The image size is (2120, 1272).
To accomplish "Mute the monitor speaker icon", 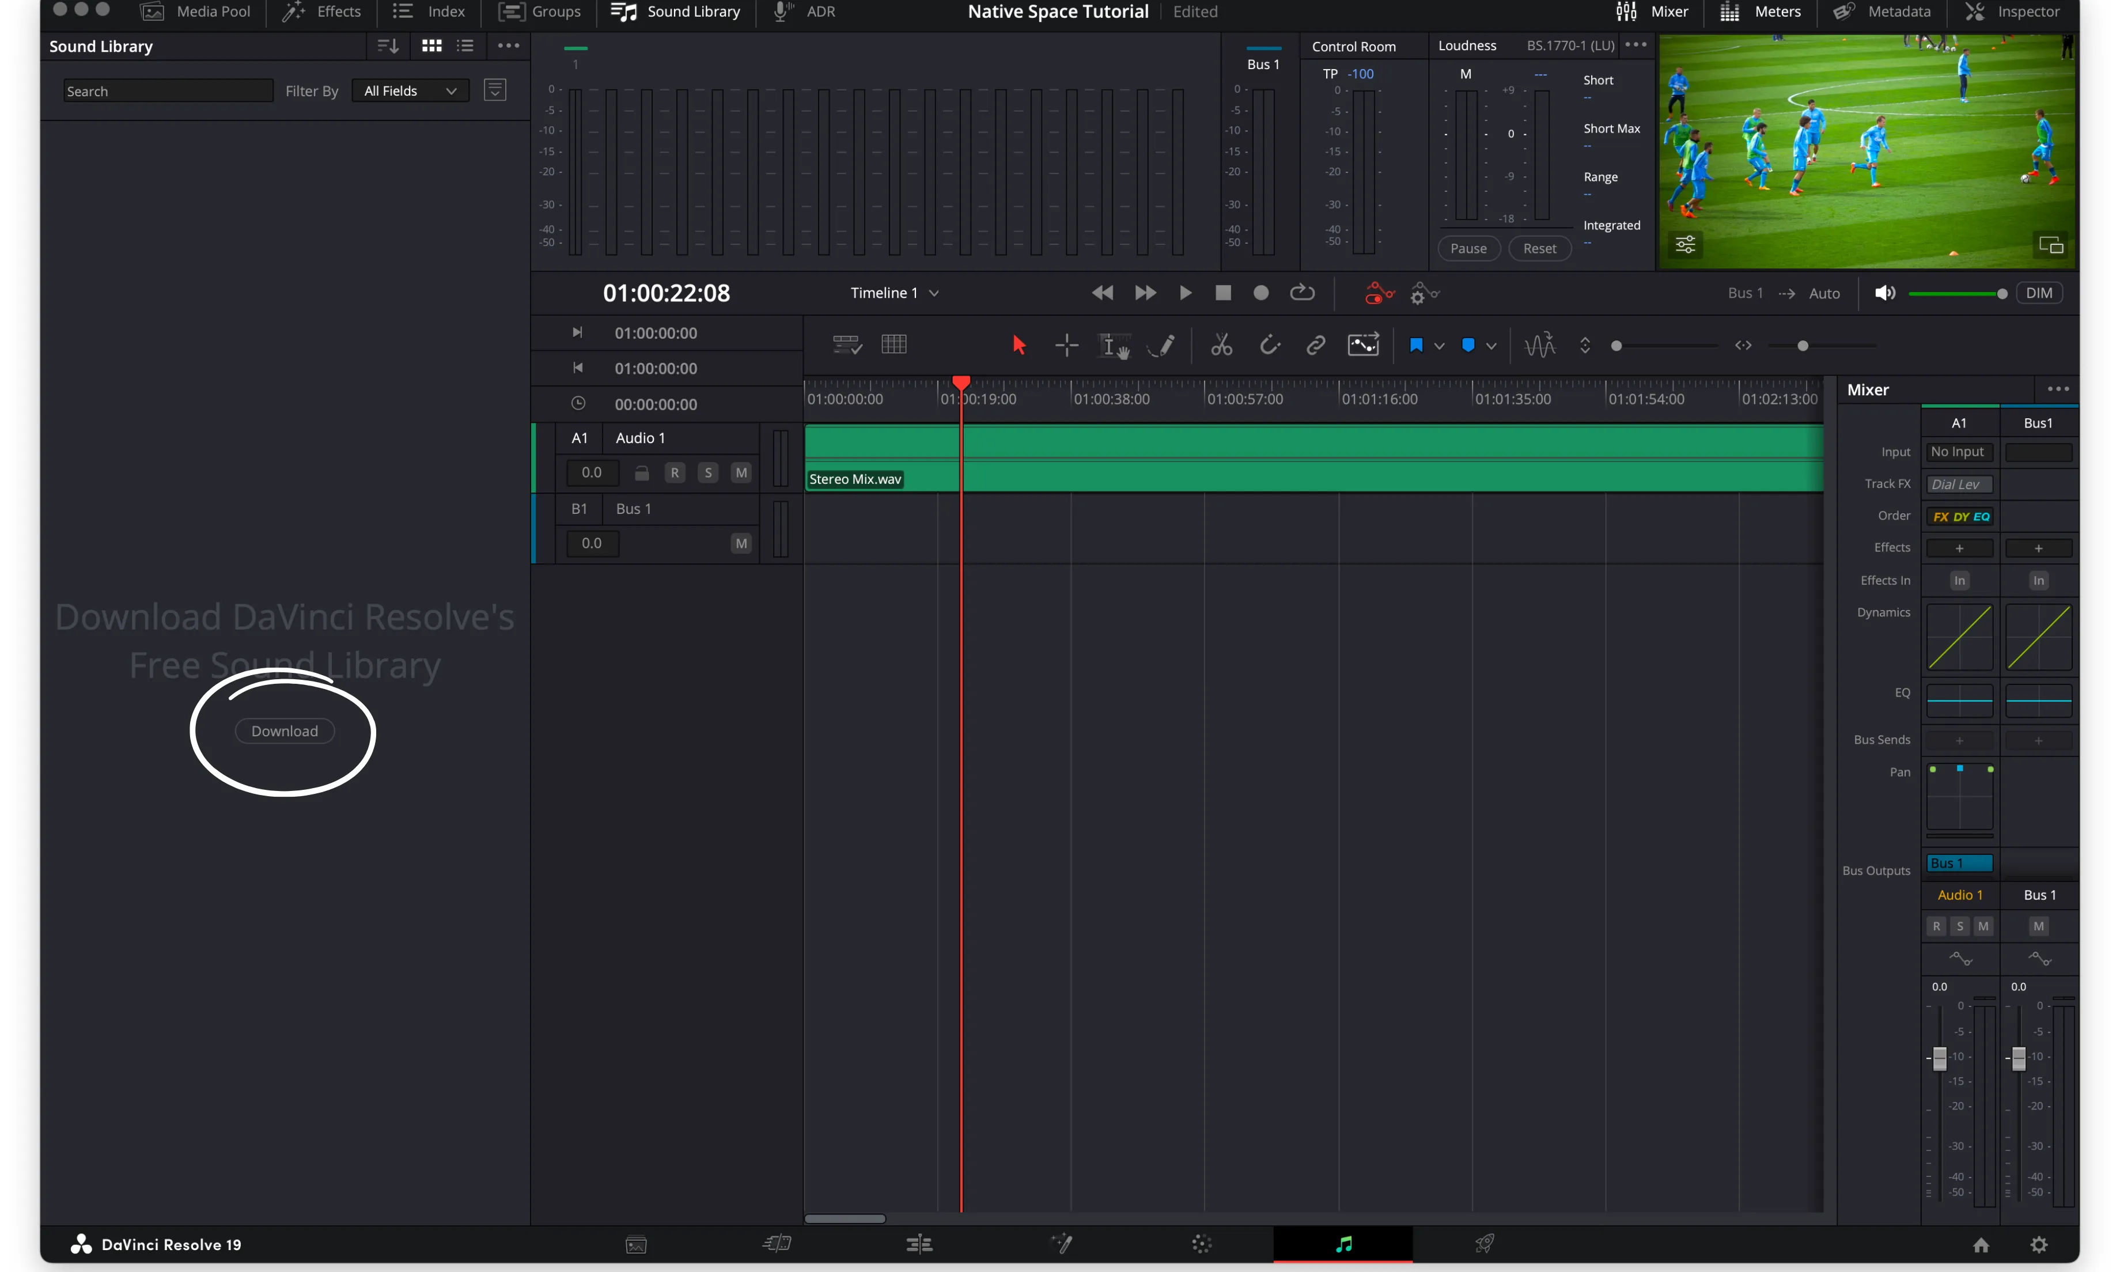I will tap(1884, 293).
